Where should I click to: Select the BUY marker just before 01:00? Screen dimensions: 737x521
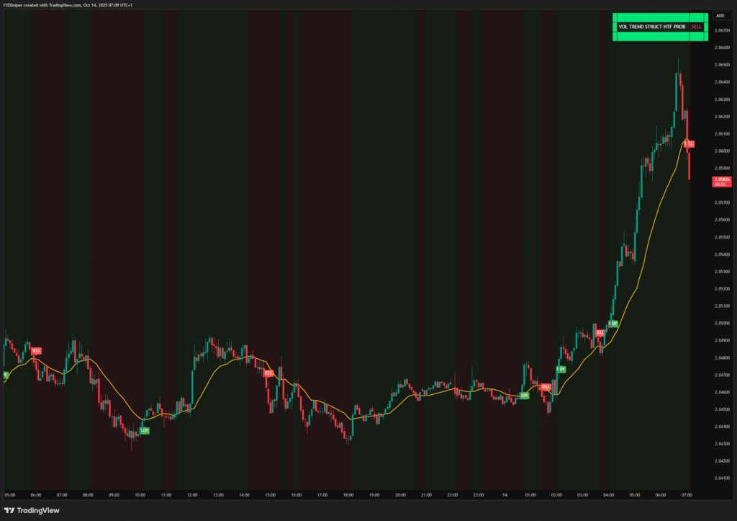[524, 396]
